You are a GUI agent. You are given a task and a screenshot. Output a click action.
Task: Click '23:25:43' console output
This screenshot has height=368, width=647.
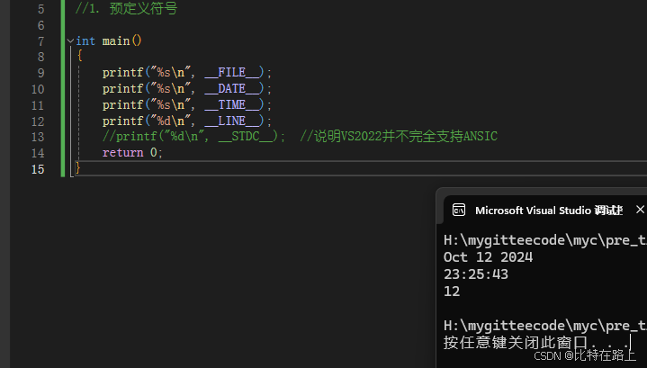tap(476, 274)
